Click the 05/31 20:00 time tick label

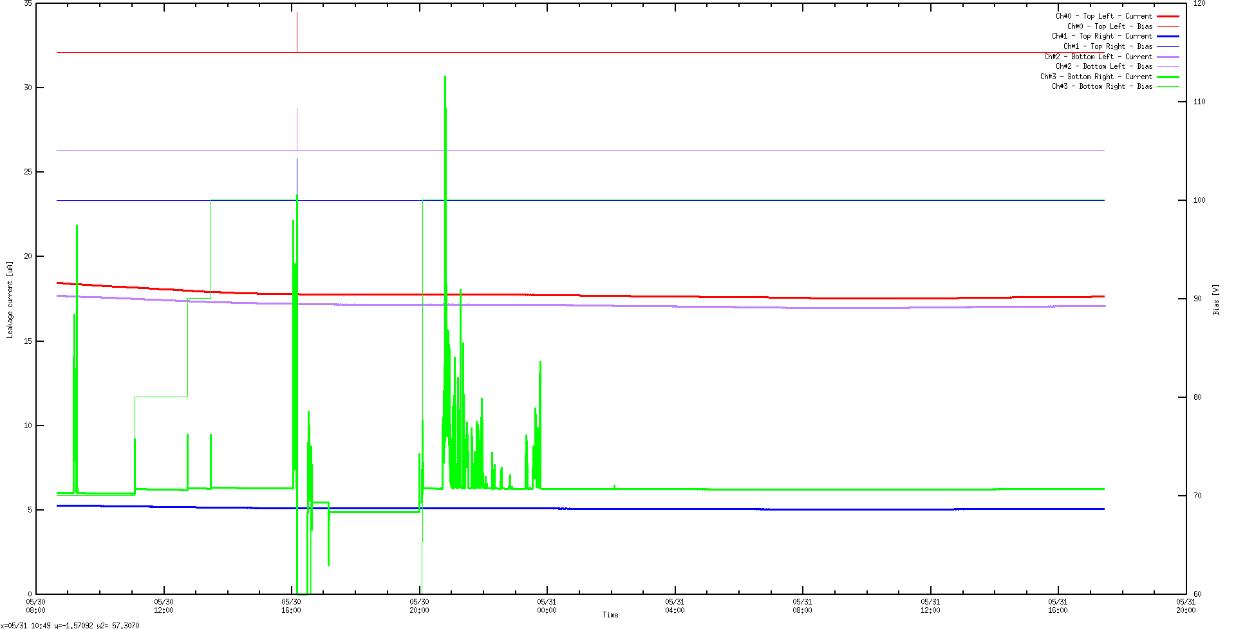(x=1185, y=606)
